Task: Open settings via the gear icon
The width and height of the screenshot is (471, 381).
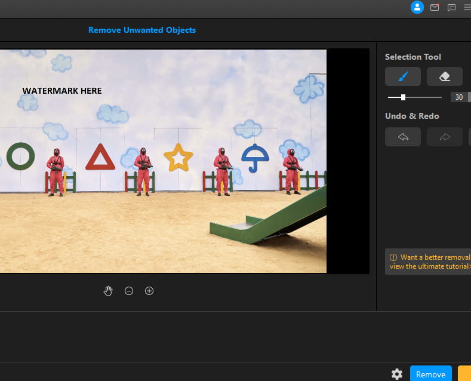Action: (x=397, y=374)
